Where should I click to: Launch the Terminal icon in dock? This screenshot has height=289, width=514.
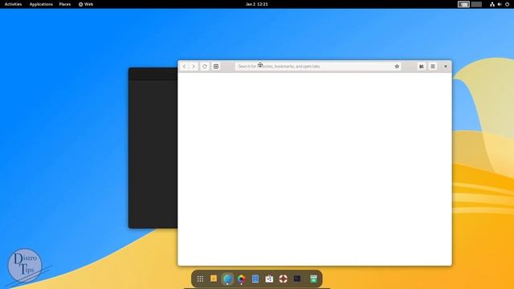coord(297,279)
